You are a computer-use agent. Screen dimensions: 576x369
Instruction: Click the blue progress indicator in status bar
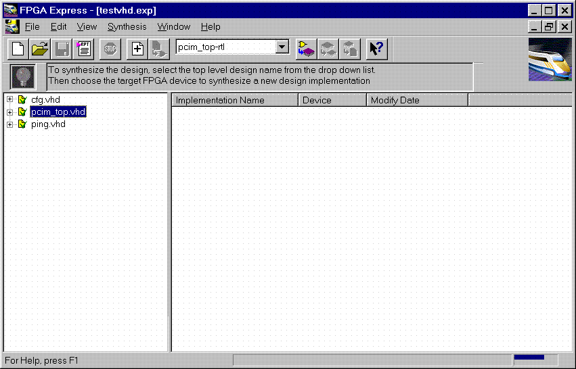pos(529,358)
